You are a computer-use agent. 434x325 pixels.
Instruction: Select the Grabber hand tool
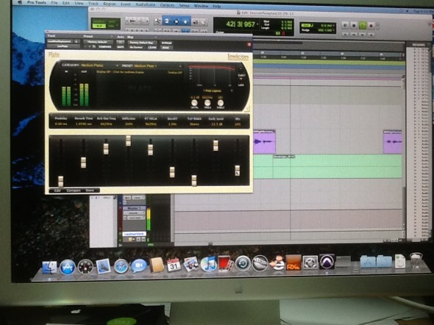click(x=185, y=21)
